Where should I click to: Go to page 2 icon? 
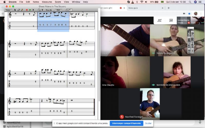pyautogui.click(x=70, y=10)
